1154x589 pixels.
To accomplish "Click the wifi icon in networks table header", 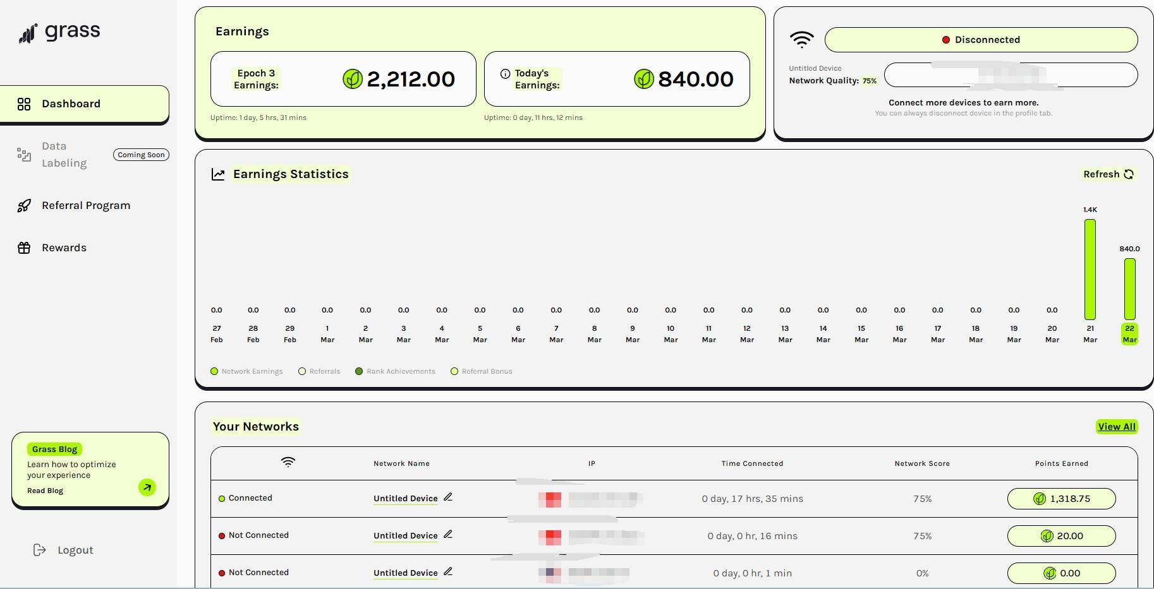I will pos(288,463).
